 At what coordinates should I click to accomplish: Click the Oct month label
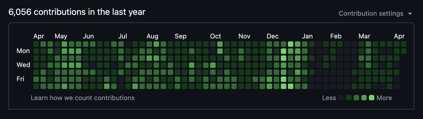coord(216,36)
